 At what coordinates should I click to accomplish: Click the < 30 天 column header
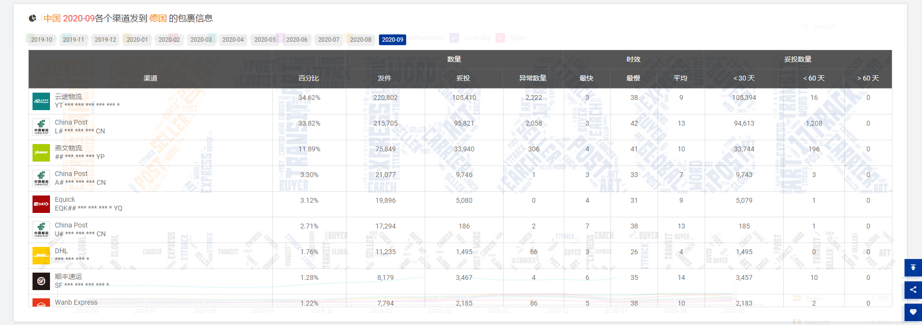[x=744, y=78]
